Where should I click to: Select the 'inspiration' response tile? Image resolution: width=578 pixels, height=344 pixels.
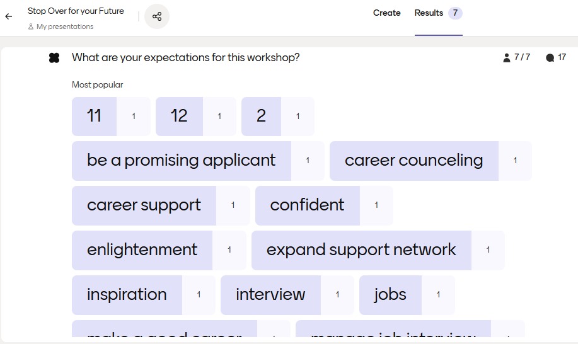[127, 295]
